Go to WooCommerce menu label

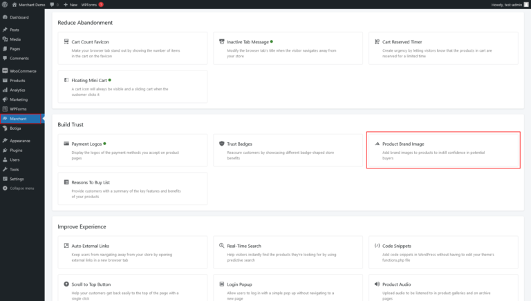23,71
